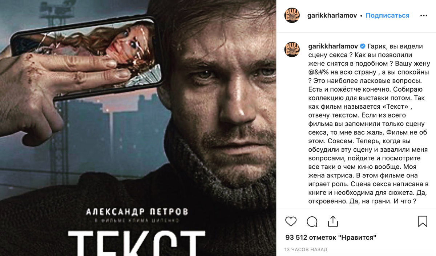Save the post with the bookmark icon

click(423, 221)
